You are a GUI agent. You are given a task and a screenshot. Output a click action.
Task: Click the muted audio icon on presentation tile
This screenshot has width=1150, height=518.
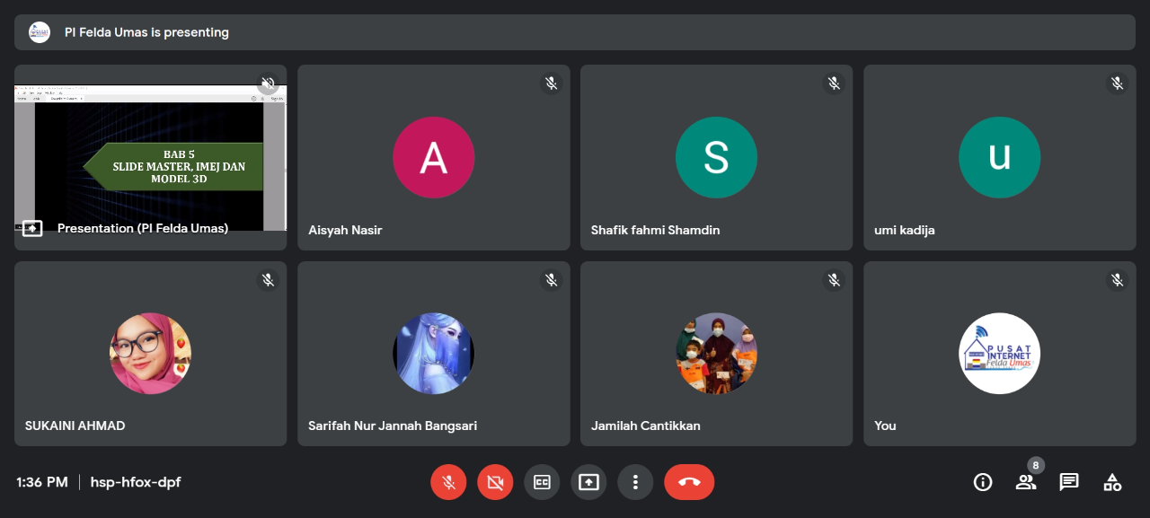(268, 83)
